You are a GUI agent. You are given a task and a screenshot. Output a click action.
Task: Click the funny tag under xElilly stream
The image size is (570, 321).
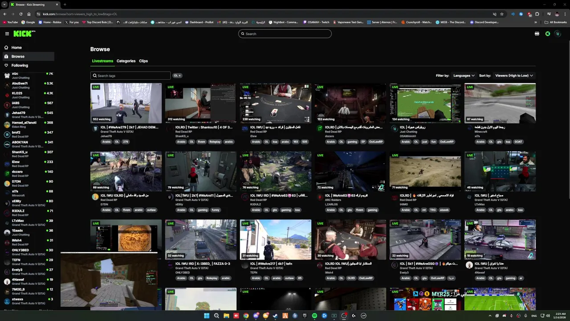(216, 210)
